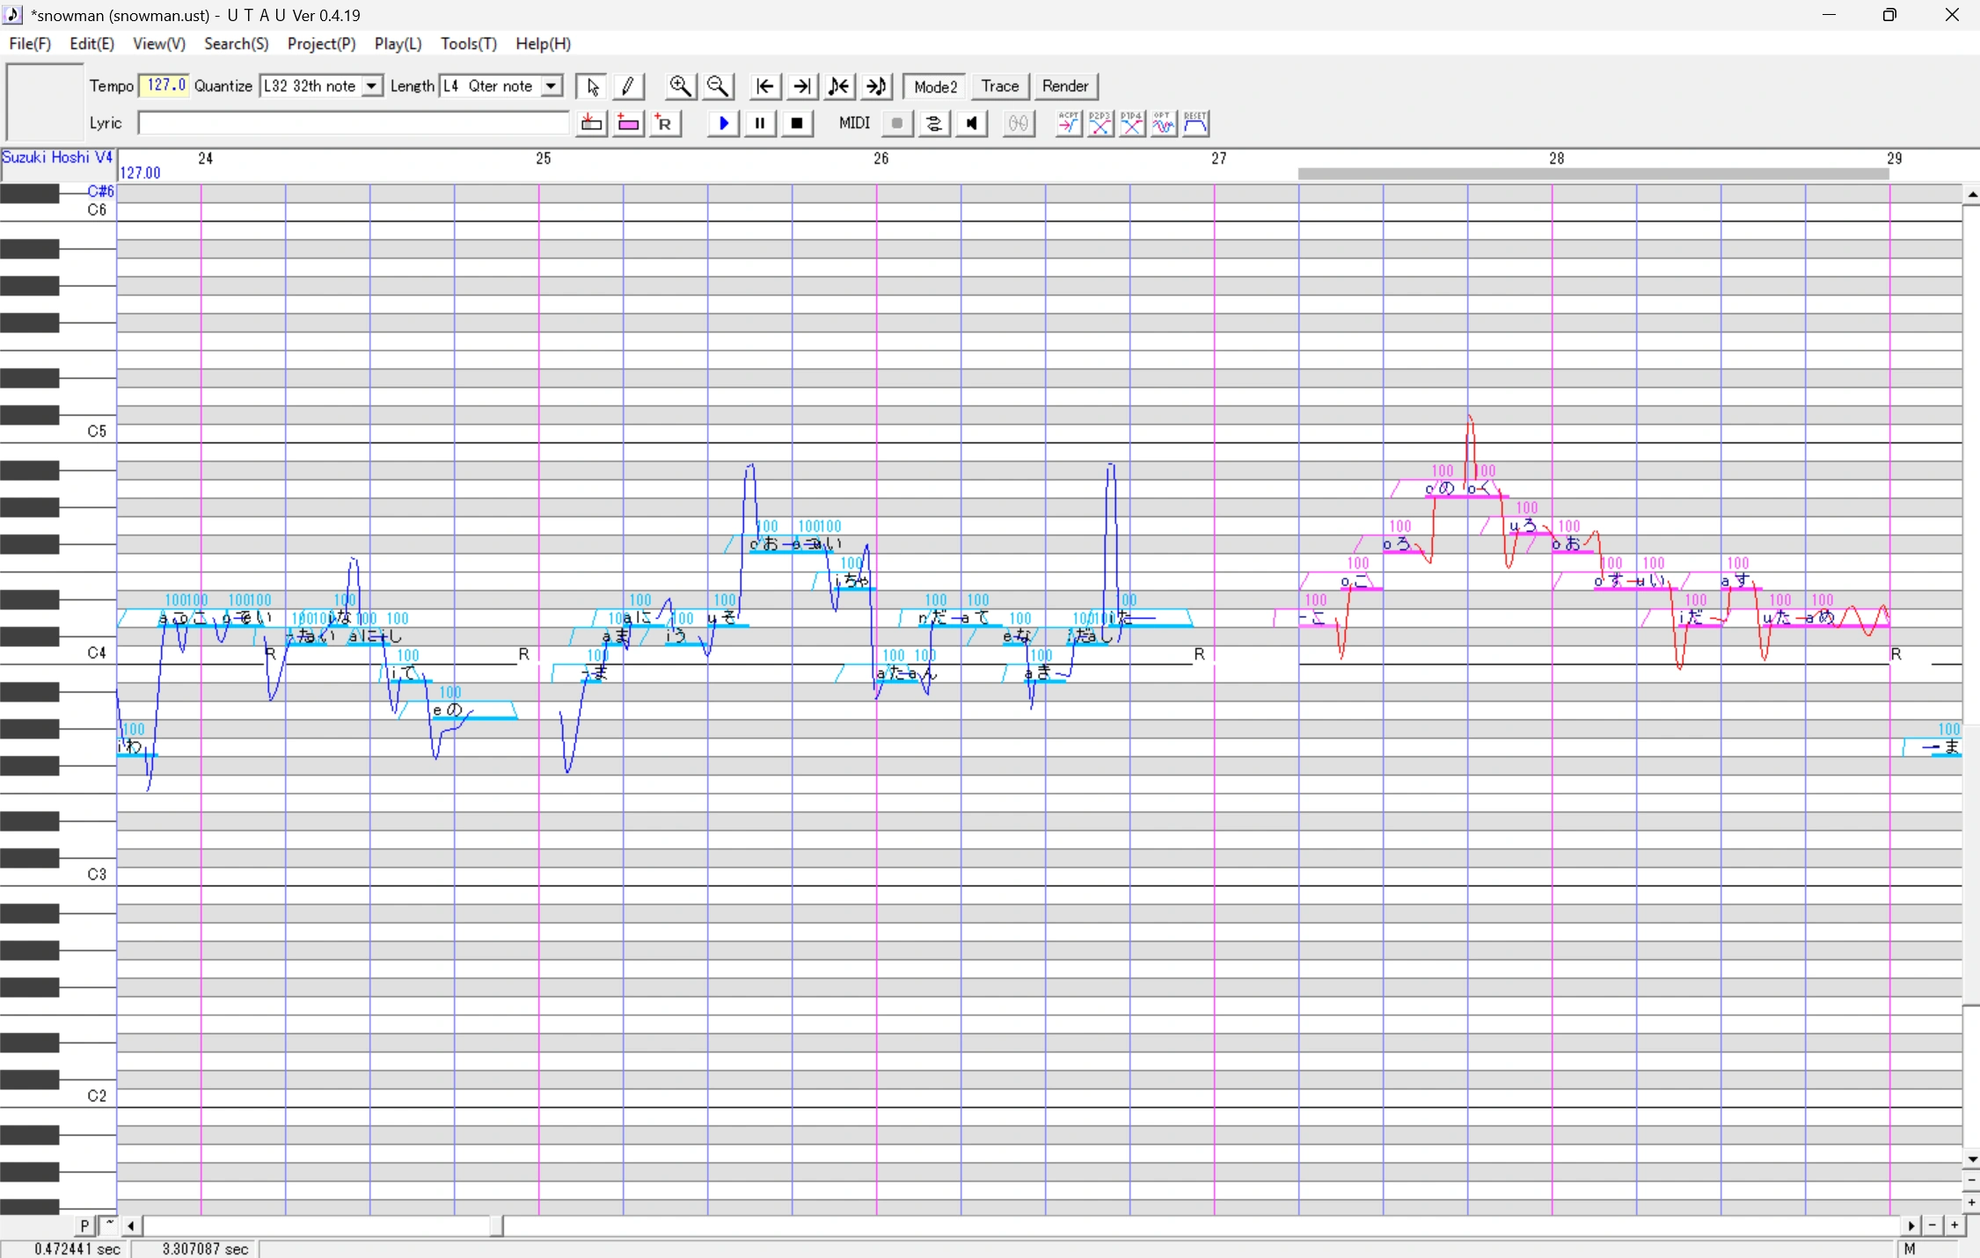
Task: Zoom in with the magnifier tool
Action: pyautogui.click(x=681, y=86)
